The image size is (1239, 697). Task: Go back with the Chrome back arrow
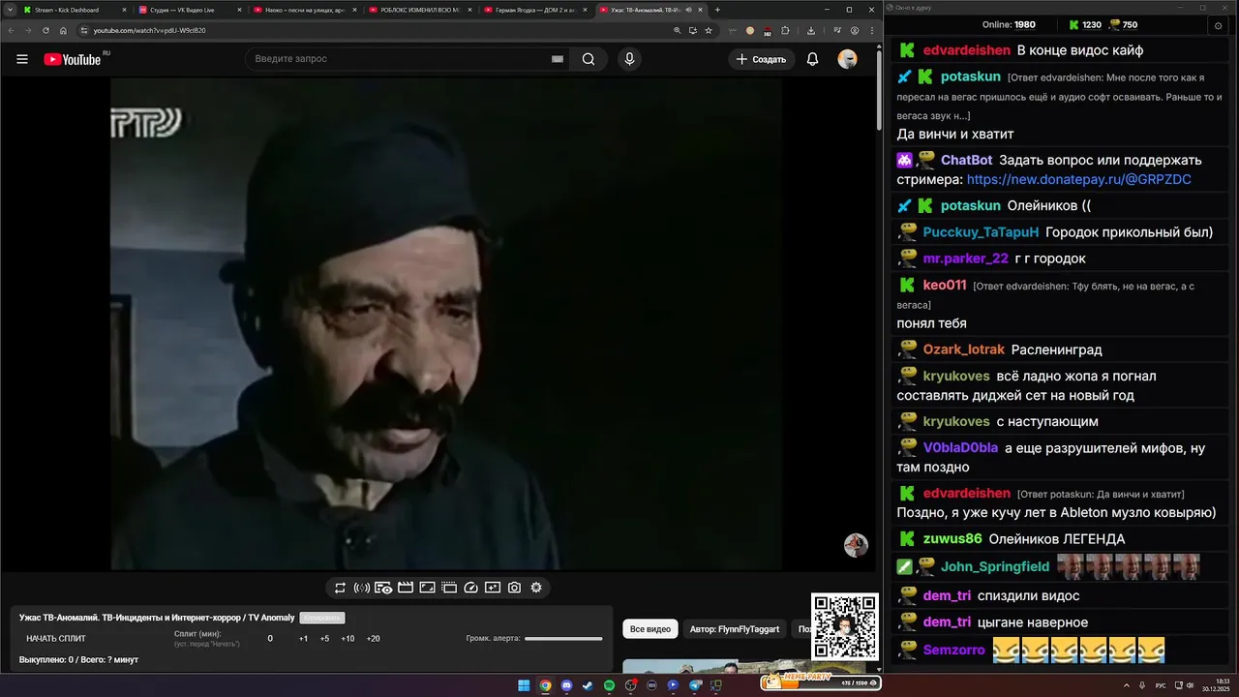click(x=13, y=30)
